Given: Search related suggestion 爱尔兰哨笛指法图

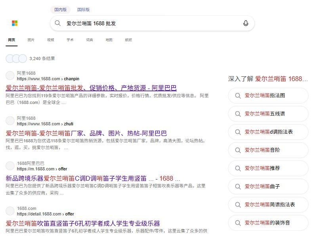Looking at the screenshot, I should 268,95.
